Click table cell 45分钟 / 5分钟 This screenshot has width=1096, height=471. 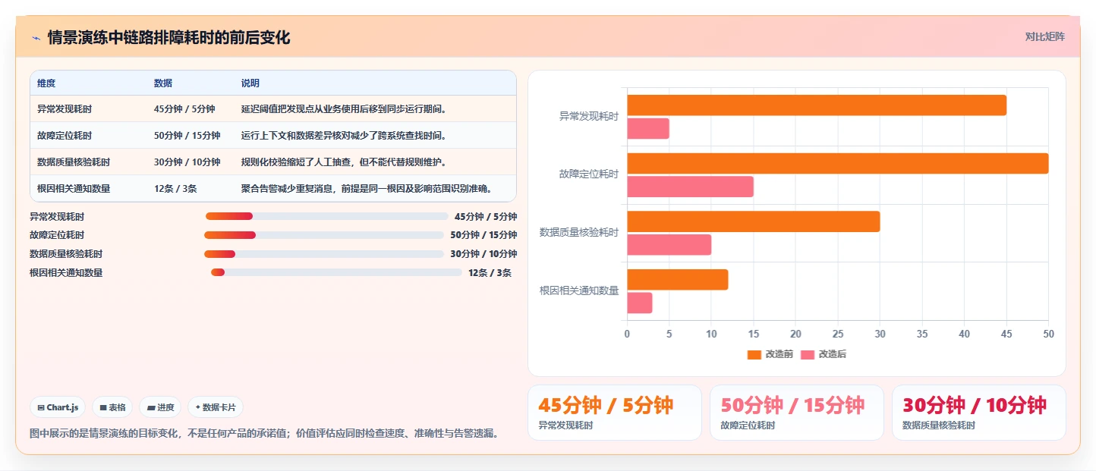pyautogui.click(x=184, y=108)
